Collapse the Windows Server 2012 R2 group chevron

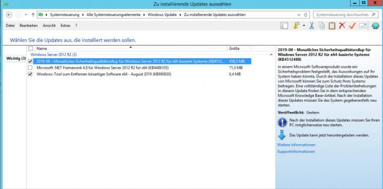pyautogui.click(x=271, y=55)
